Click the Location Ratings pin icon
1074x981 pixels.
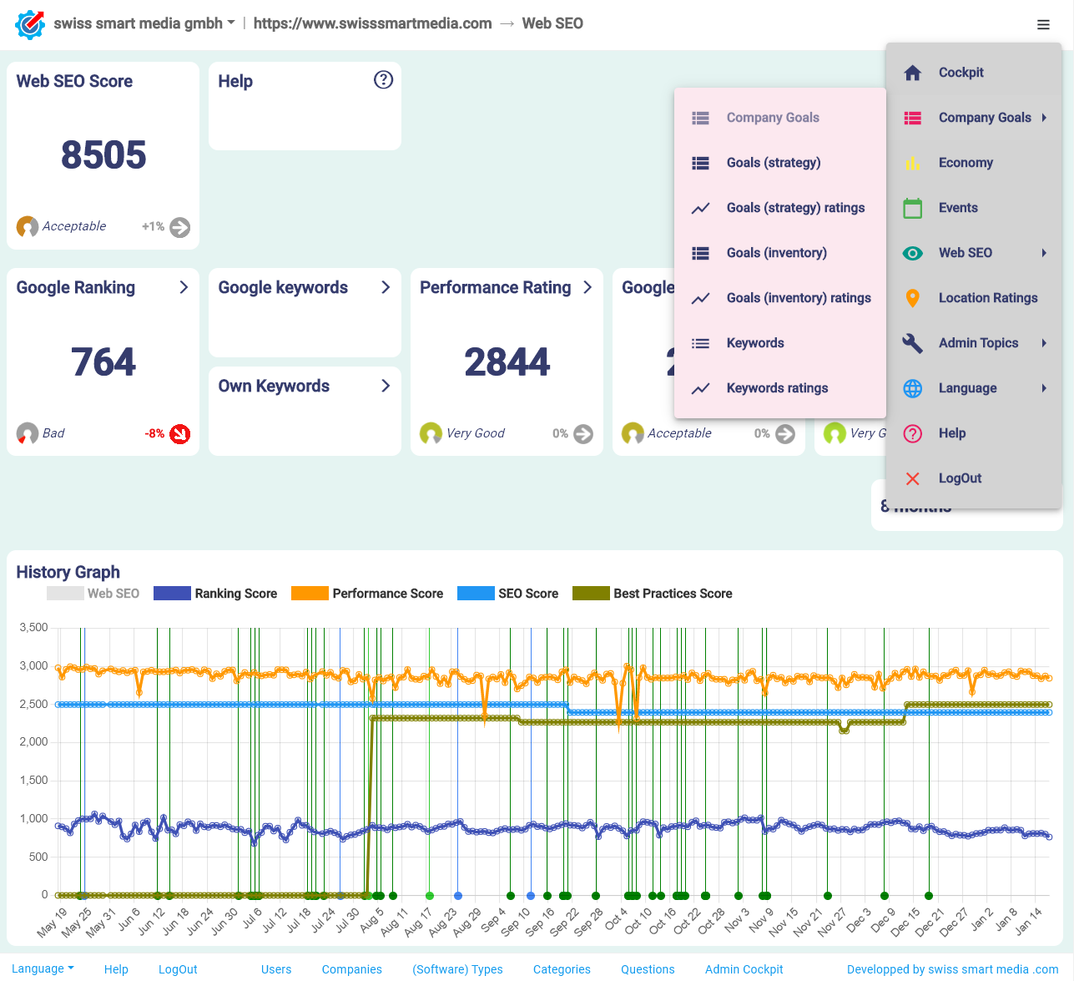click(x=913, y=298)
